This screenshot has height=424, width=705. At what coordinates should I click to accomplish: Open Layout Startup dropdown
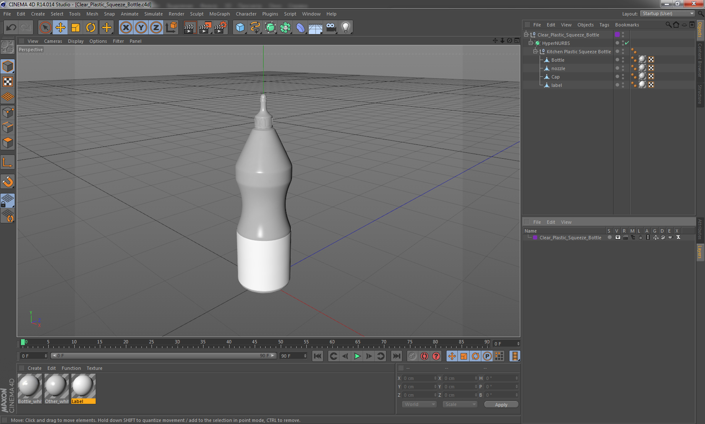coord(668,13)
